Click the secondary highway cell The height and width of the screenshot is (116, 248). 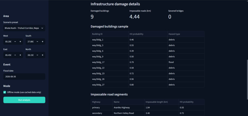tap(102, 113)
